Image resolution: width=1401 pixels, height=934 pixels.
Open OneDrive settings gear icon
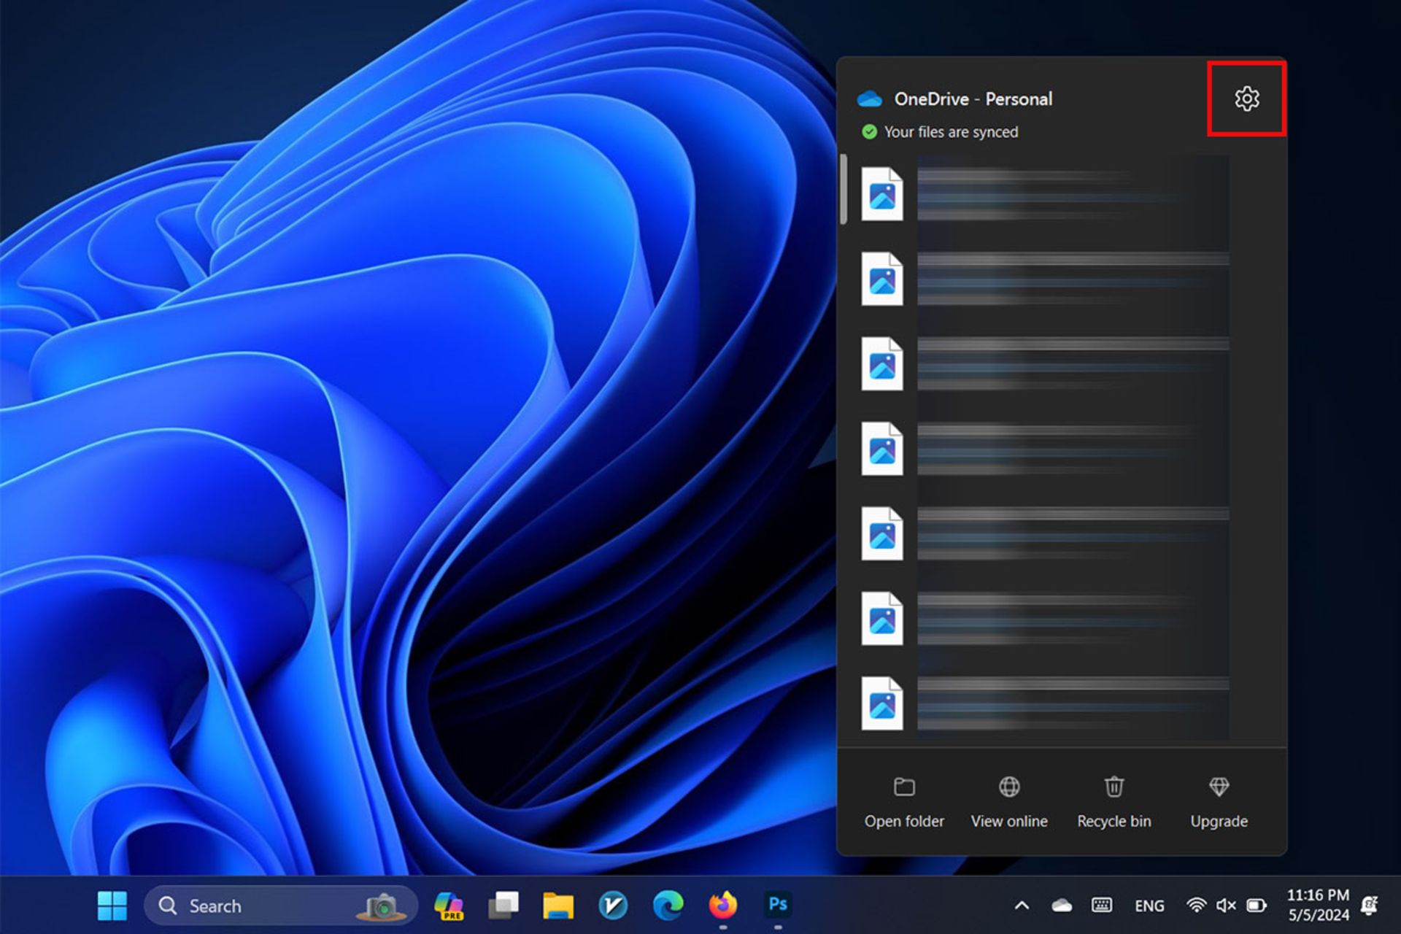point(1246,99)
